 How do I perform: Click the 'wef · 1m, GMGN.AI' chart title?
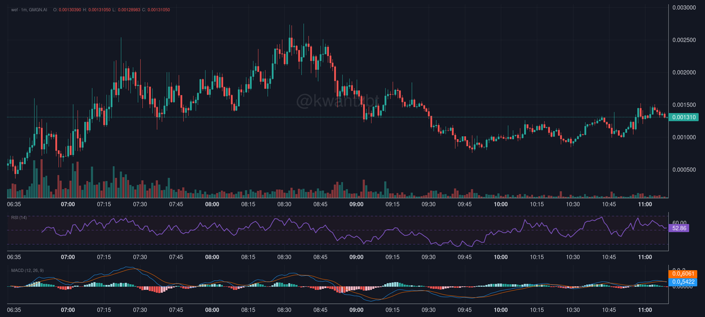click(x=29, y=11)
